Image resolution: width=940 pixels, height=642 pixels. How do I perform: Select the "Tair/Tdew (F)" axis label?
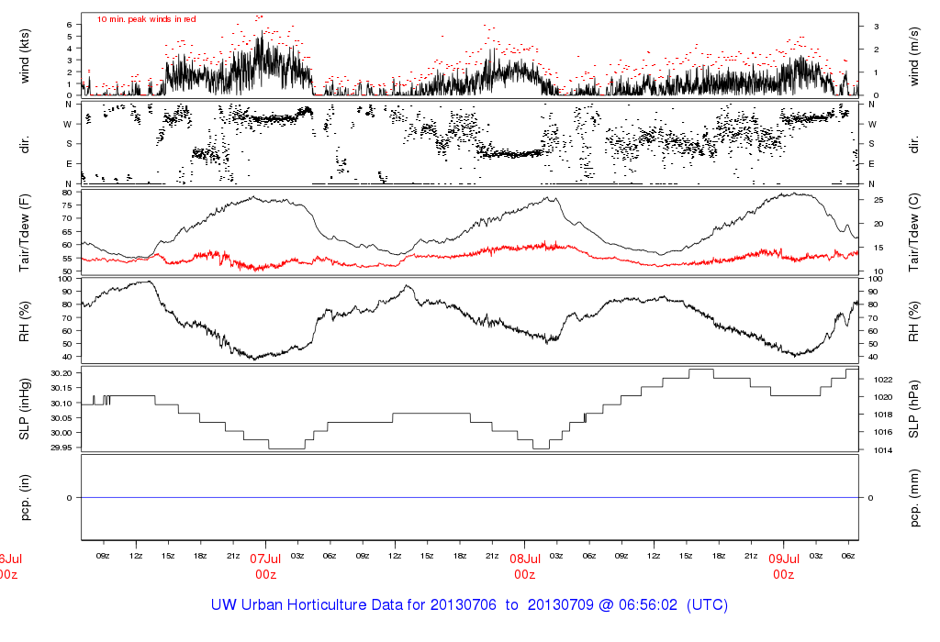tap(25, 233)
